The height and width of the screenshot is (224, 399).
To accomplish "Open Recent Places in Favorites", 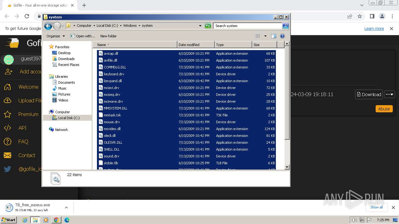I will 69,65.
